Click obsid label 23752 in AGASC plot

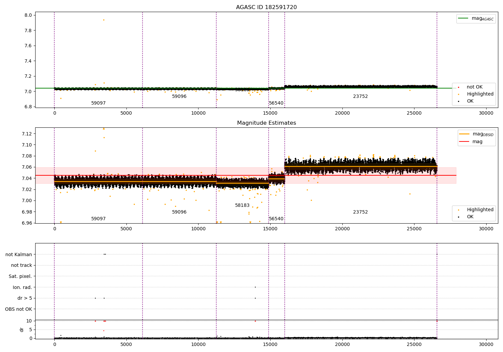360,97
